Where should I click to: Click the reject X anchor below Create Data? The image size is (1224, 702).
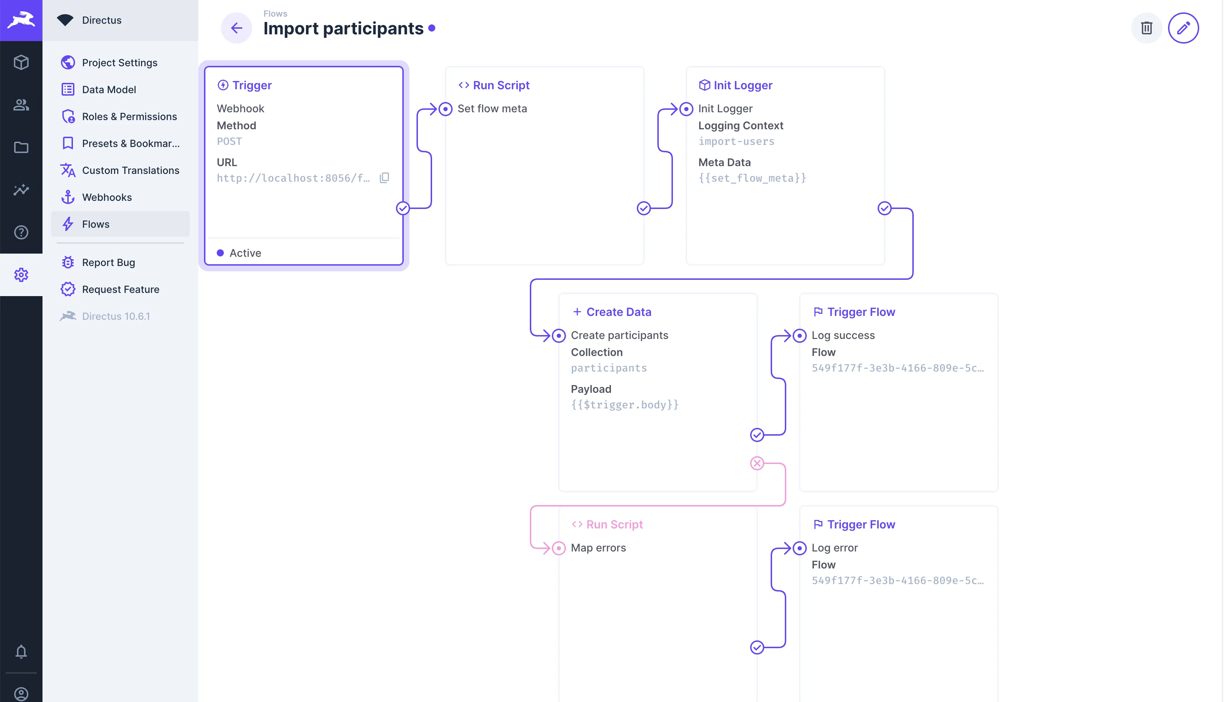757,463
